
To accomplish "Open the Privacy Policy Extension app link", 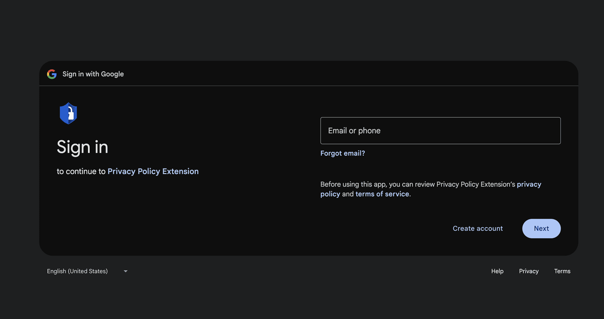I will [x=153, y=171].
